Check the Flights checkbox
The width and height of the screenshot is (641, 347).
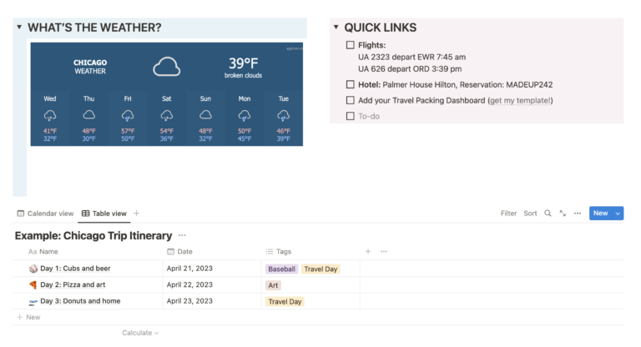[x=351, y=45]
